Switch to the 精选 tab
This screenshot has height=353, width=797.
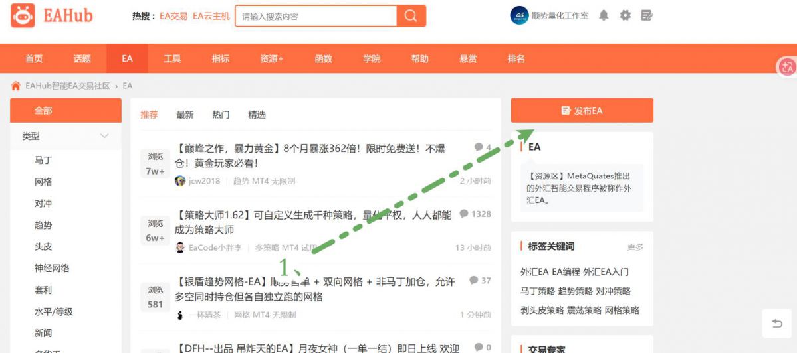coord(257,115)
